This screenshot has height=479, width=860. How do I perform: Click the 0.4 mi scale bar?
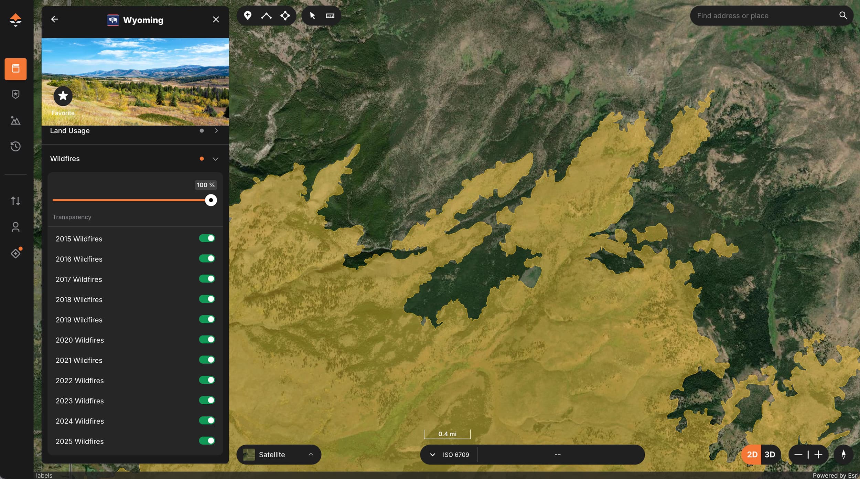click(x=447, y=434)
